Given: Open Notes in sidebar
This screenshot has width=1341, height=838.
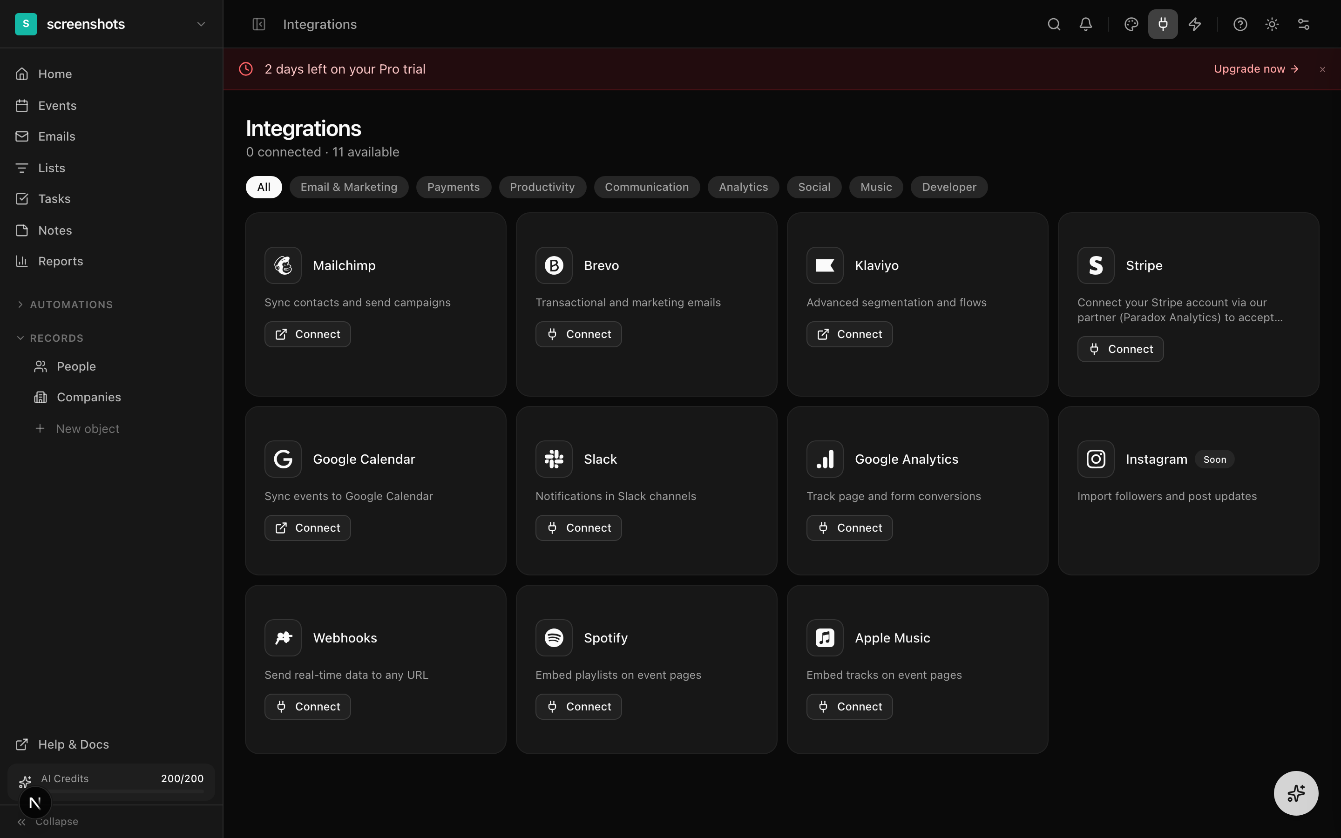Looking at the screenshot, I should pos(111,230).
